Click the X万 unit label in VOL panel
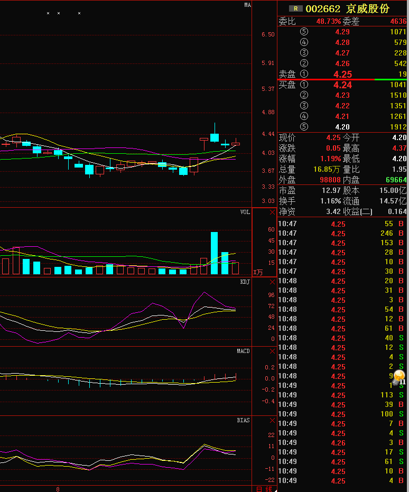 point(258,272)
